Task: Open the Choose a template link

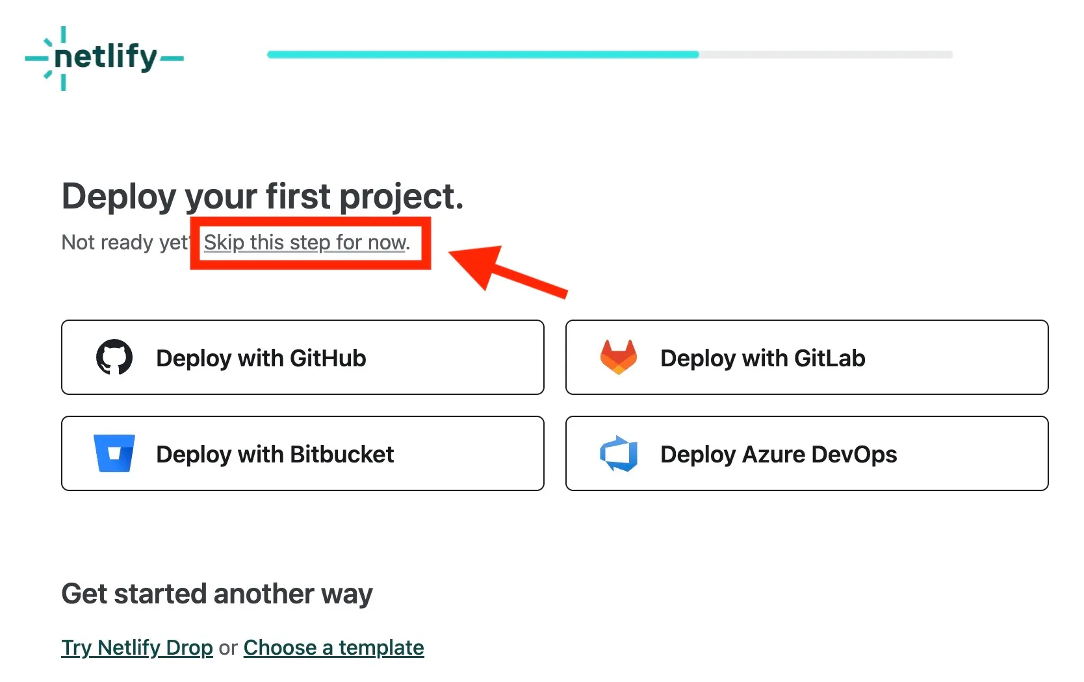Action: (x=334, y=648)
